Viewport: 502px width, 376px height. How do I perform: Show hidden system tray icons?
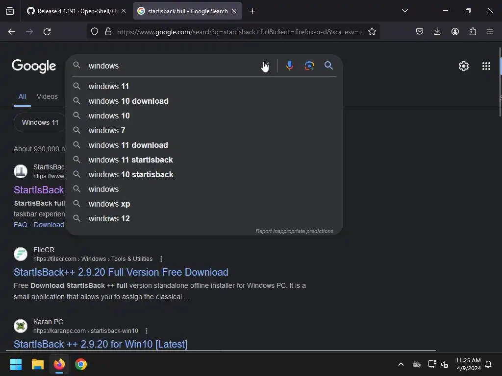tap(401, 364)
